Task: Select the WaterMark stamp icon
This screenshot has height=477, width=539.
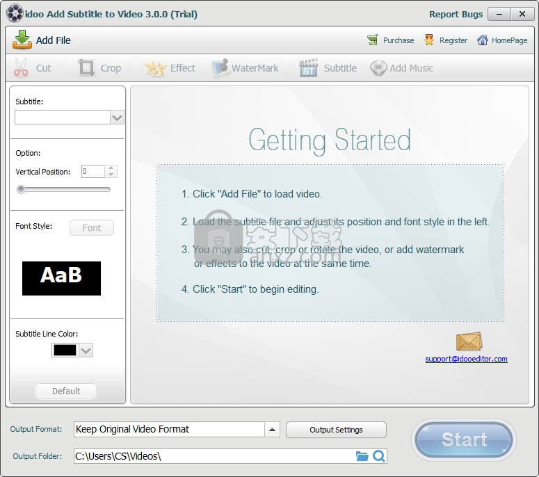Action: tap(220, 67)
